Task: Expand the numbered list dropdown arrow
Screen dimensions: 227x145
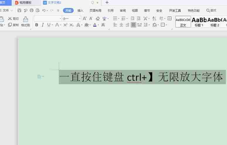Action: click(x=127, y=18)
